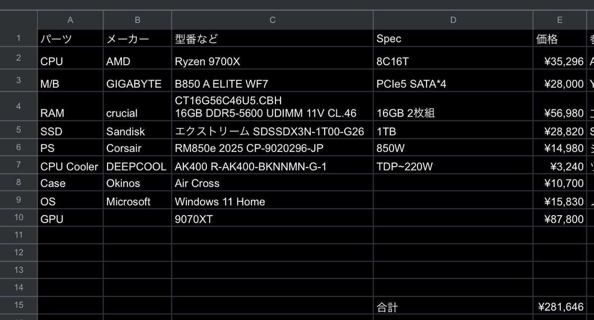Select the 16GB 2枚組 cell

pyautogui.click(x=453, y=106)
